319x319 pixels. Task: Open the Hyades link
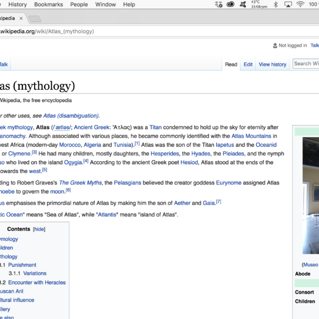tap(201, 154)
